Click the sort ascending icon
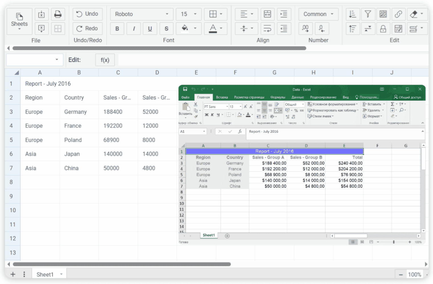Image resolution: width=433 pixels, height=284 pixels. tap(352, 14)
